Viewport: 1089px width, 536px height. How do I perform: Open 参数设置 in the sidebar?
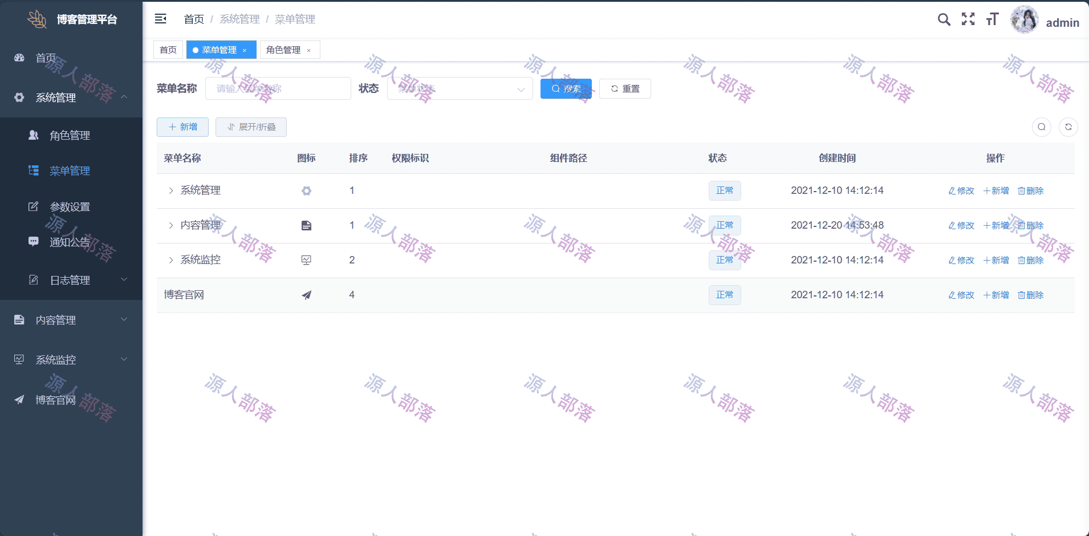[71, 206]
